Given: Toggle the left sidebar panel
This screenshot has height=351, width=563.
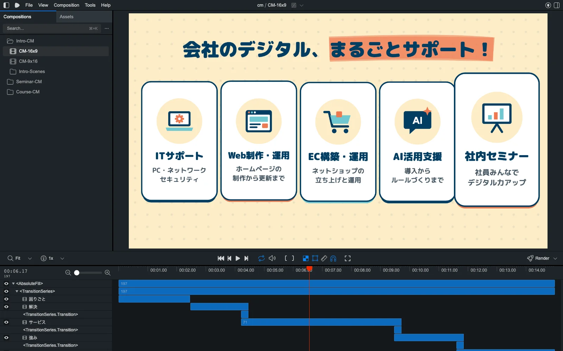Looking at the screenshot, I should click(x=6, y=5).
